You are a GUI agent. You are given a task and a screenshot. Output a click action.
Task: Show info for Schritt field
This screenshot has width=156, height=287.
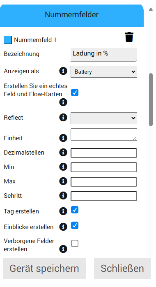[63, 196]
